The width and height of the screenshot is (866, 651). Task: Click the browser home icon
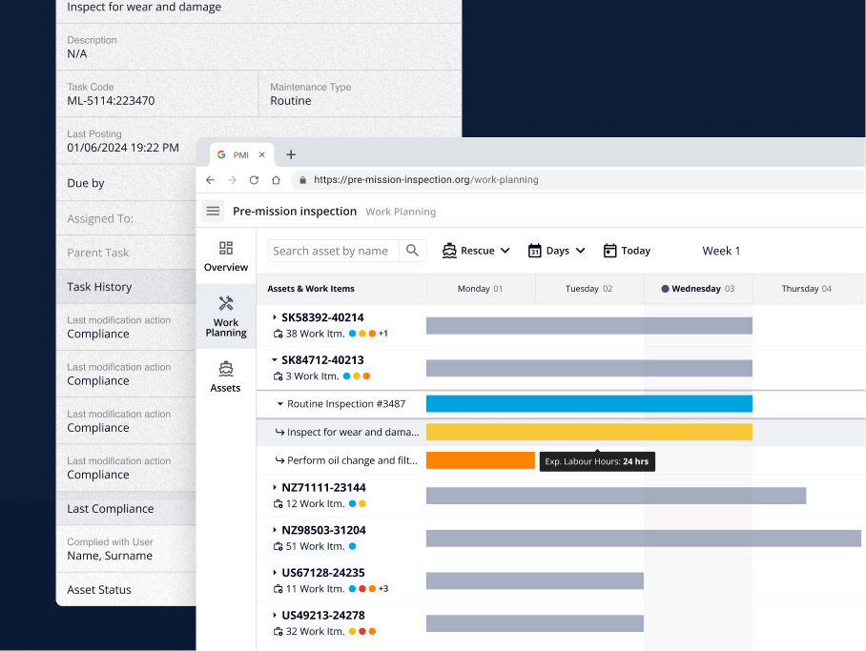pos(276,179)
